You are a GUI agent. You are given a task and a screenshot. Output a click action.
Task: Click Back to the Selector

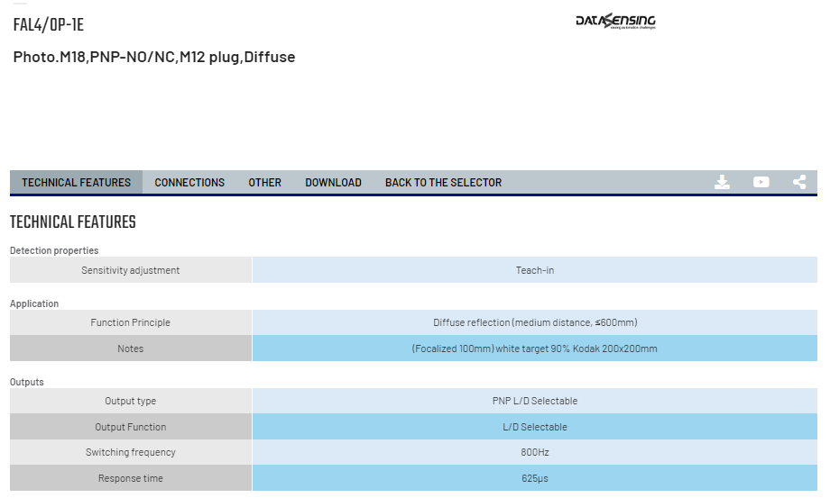[443, 183]
